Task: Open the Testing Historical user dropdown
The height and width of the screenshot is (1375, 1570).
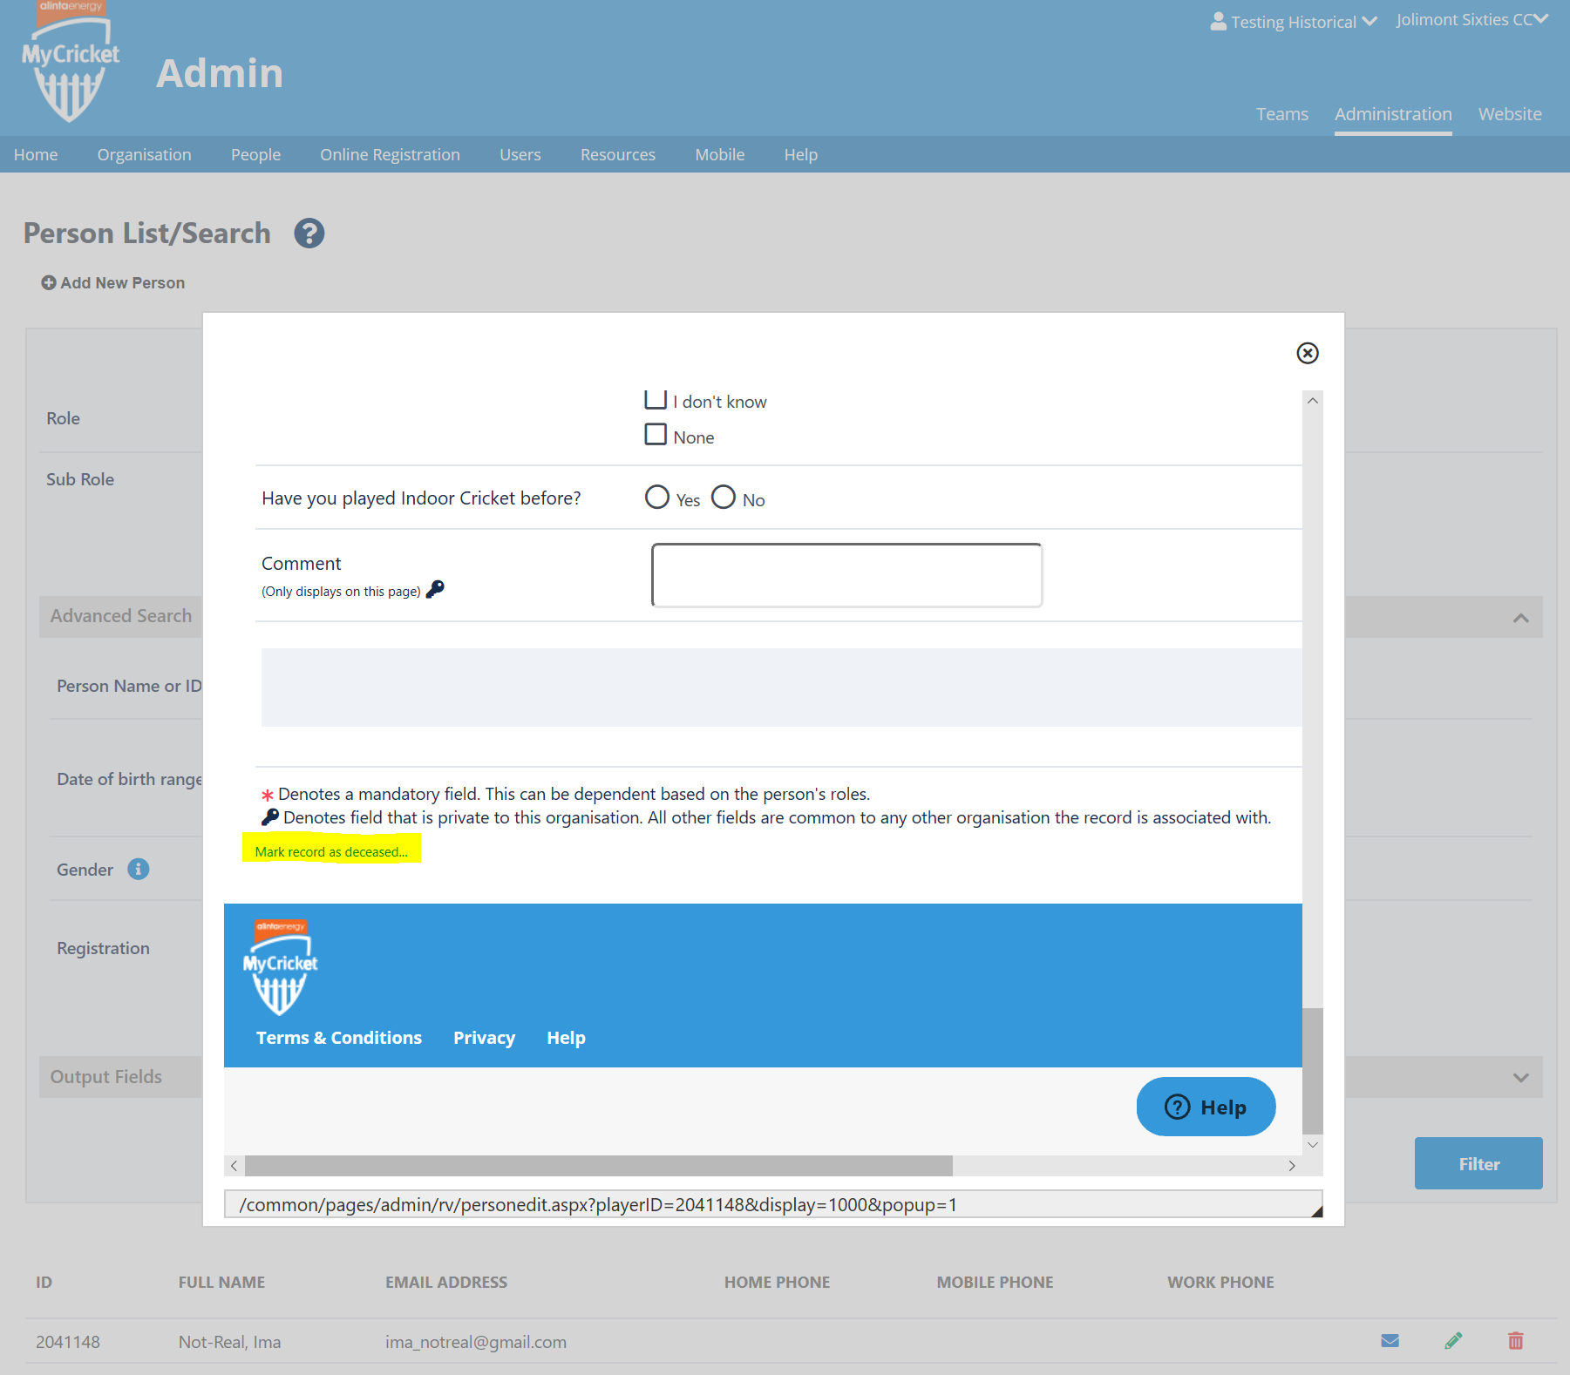Action: 1294,22
